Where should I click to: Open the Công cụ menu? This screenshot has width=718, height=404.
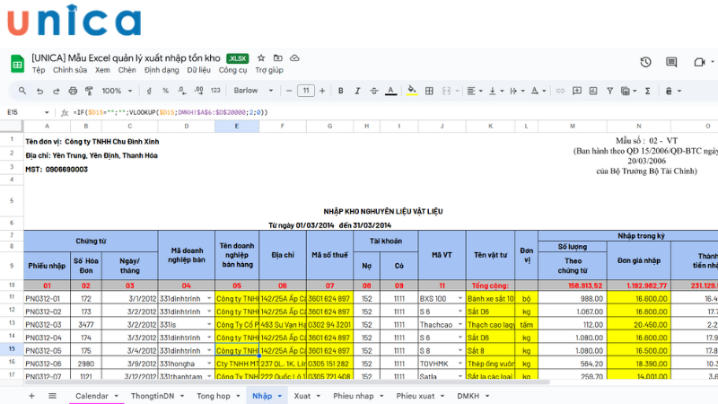232,70
